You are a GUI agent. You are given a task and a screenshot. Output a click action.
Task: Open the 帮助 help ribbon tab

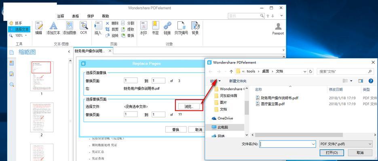click(106, 16)
